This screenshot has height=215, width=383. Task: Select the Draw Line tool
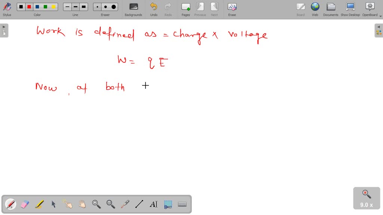[139, 204]
